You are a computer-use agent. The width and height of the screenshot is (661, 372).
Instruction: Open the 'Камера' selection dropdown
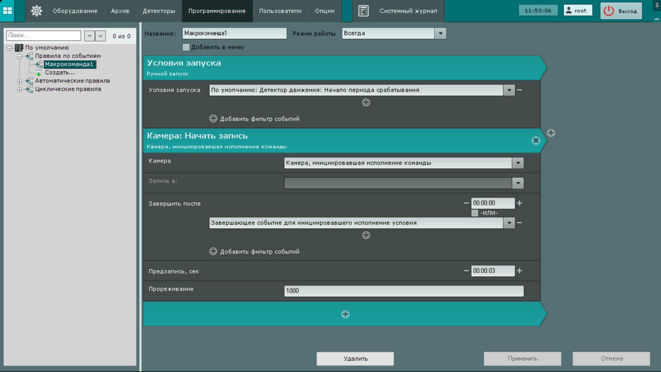(x=518, y=163)
